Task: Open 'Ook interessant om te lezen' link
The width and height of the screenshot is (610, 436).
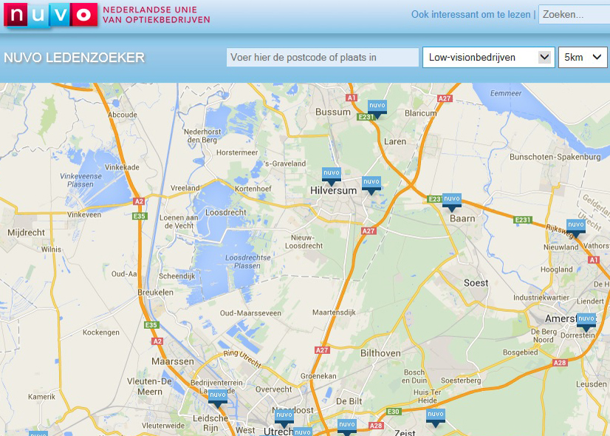Action: (x=470, y=14)
